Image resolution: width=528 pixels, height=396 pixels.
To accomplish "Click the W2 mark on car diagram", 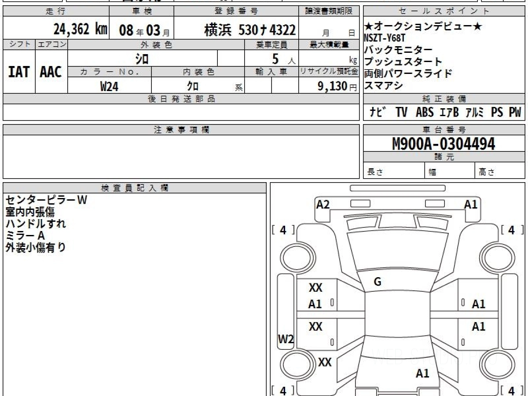I will (286, 339).
